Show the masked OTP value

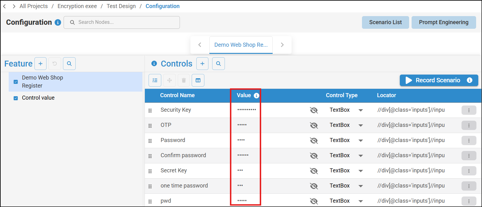click(314, 125)
